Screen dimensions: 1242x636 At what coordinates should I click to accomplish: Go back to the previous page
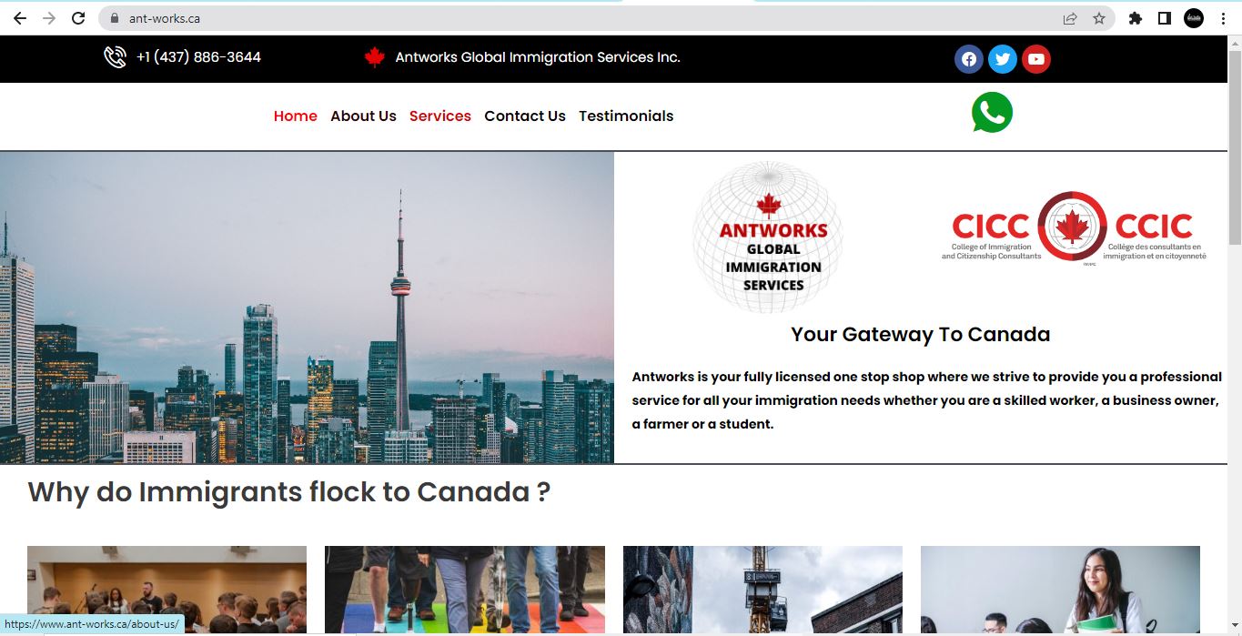(20, 18)
